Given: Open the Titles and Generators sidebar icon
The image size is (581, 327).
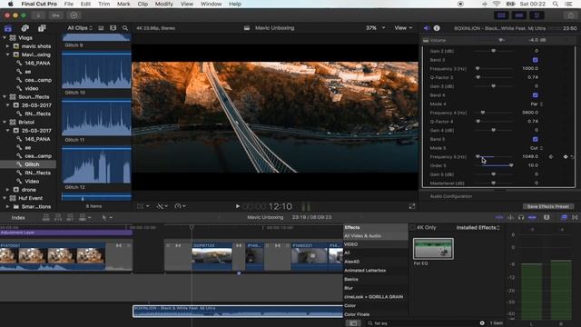Looking at the screenshot, I should [42, 28].
